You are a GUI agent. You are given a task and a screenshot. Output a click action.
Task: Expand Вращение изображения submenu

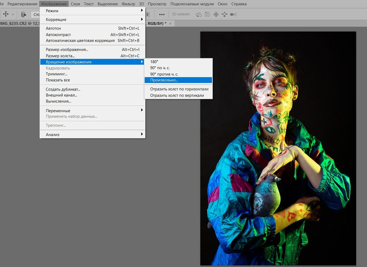pyautogui.click(x=93, y=62)
